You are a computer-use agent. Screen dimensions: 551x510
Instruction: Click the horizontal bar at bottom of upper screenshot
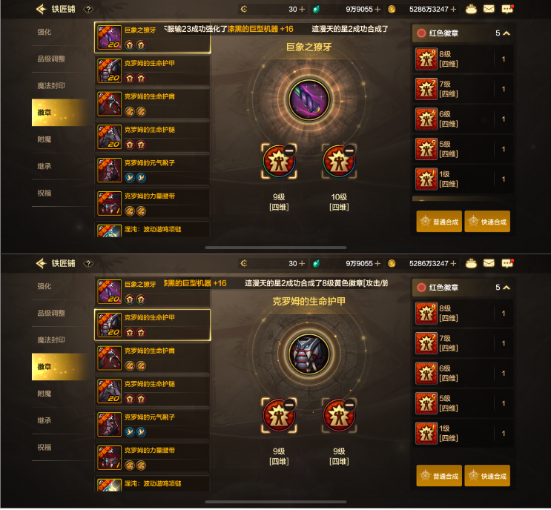pos(276,248)
